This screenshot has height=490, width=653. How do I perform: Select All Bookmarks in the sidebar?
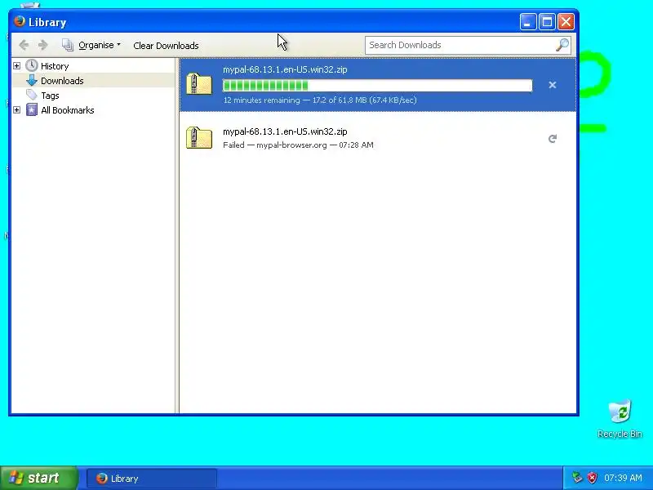click(68, 110)
